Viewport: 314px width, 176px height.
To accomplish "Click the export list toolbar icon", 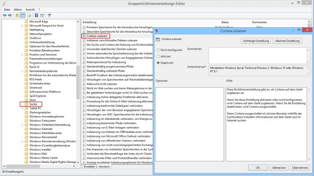I will pyautogui.click(x=29, y=15).
